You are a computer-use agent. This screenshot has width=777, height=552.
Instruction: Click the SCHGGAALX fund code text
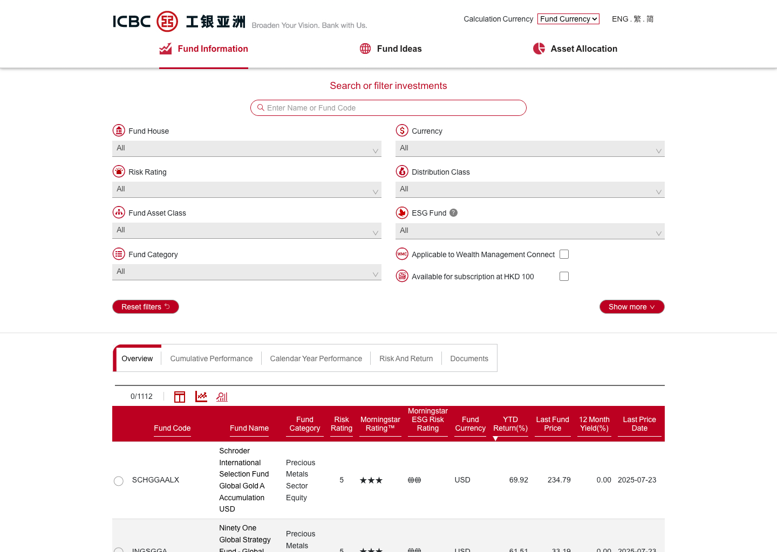pyautogui.click(x=155, y=480)
